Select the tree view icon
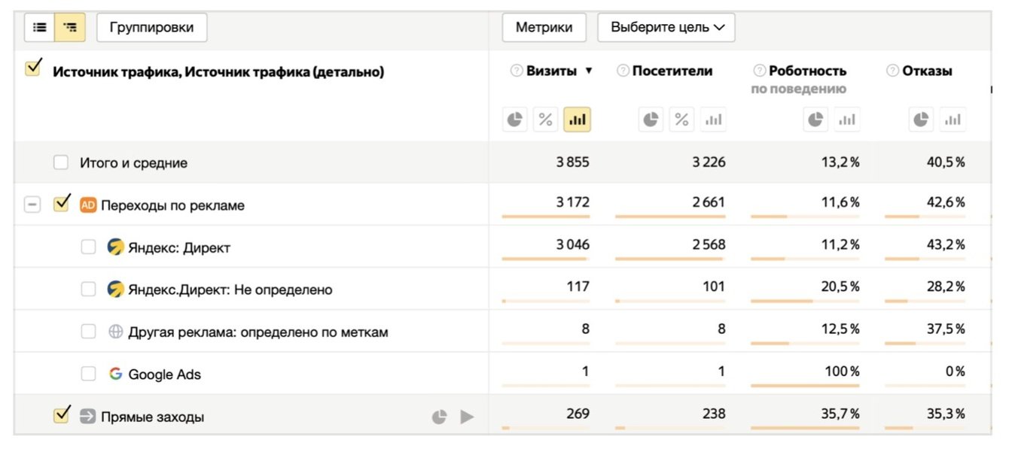Image resolution: width=1009 pixels, height=458 pixels. click(x=70, y=28)
